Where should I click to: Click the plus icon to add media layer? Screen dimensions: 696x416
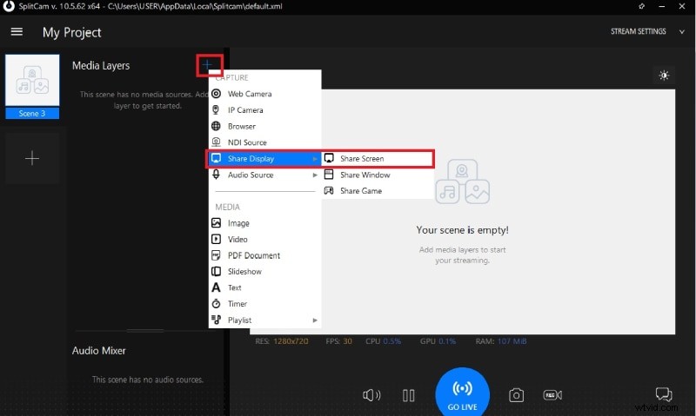coord(209,64)
